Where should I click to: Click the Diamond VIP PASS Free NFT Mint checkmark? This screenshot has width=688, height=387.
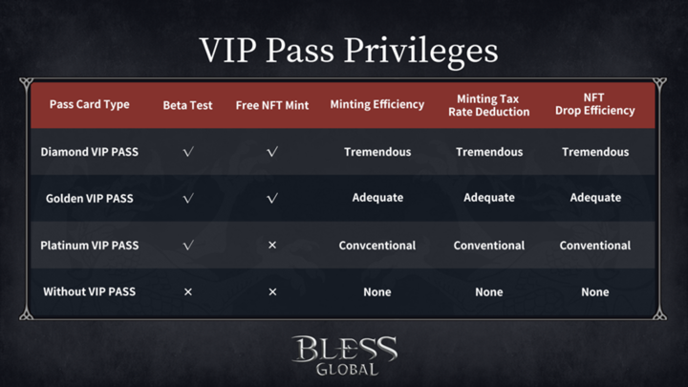[272, 152]
